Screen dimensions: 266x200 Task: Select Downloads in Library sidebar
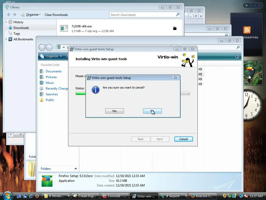pos(21,28)
